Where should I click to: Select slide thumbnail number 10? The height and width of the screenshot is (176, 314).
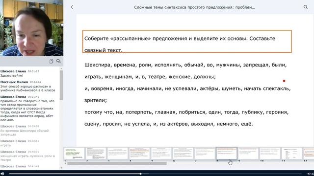pos(270,153)
